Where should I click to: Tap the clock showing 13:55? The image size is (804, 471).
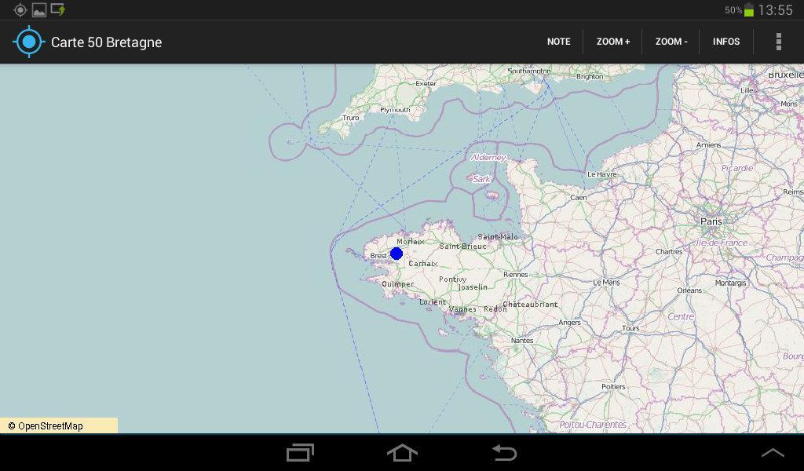pos(778,10)
